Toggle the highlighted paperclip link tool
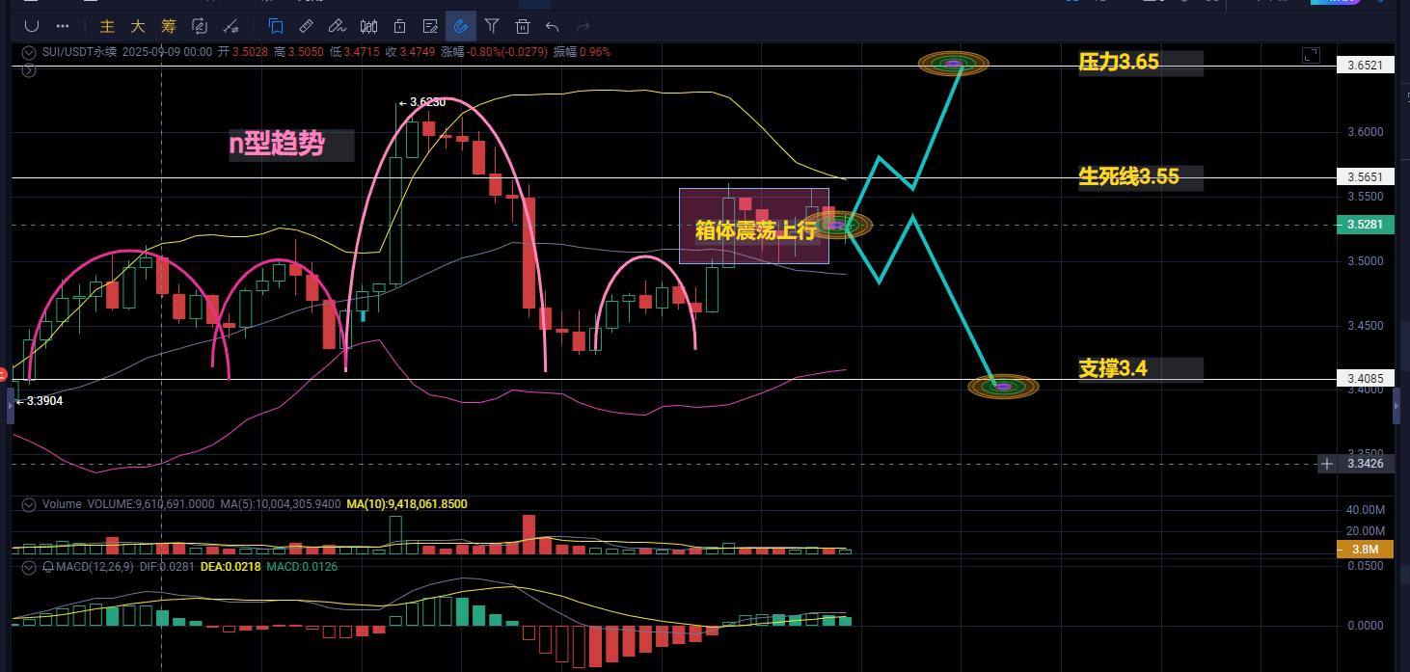This screenshot has height=672, width=1410. (461, 26)
